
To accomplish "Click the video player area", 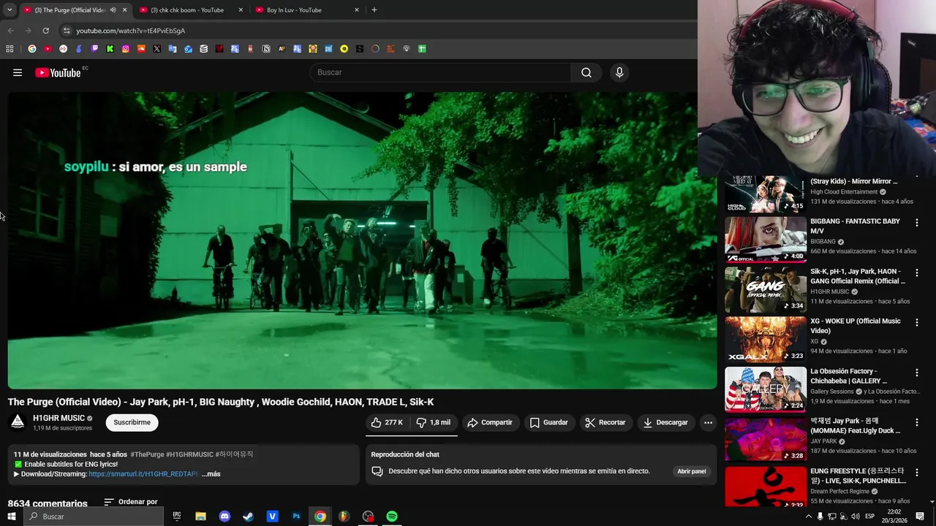I will 363,240.
